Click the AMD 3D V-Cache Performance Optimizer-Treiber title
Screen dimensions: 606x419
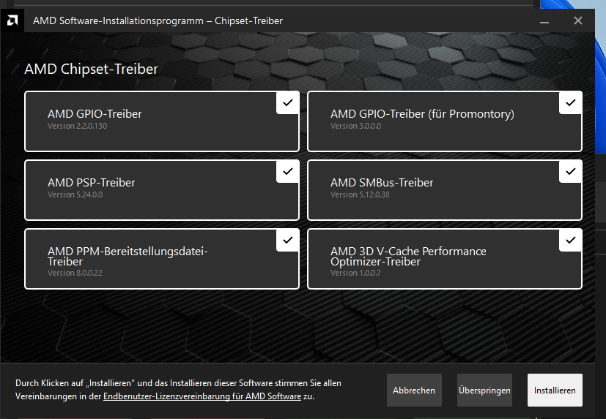pos(408,256)
